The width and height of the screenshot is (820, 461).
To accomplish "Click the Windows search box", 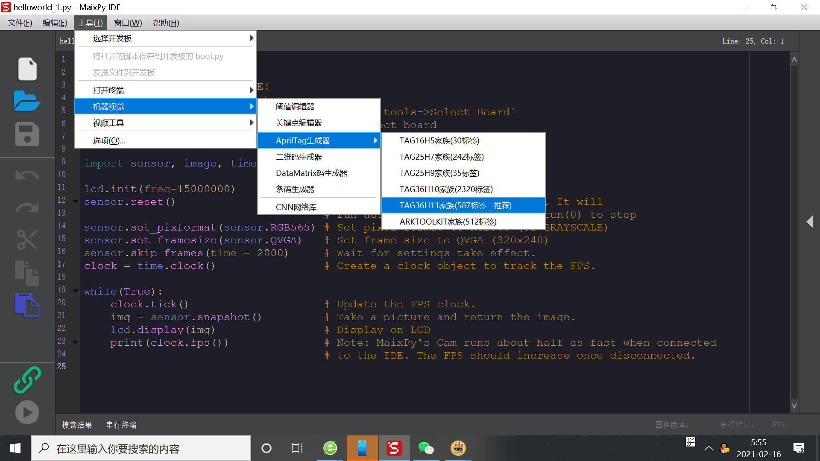I will click(x=141, y=448).
